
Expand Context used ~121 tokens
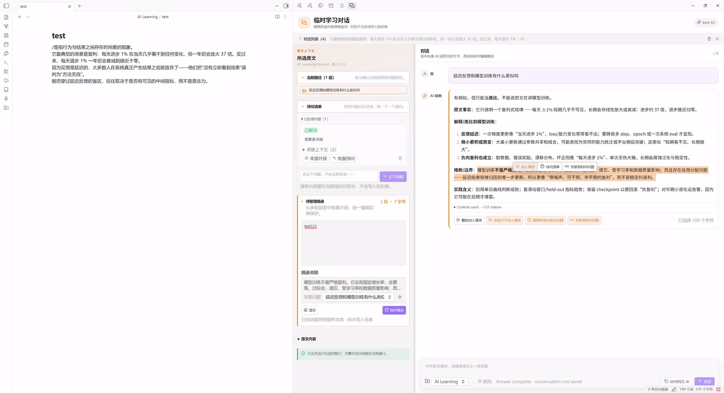[x=478, y=207]
